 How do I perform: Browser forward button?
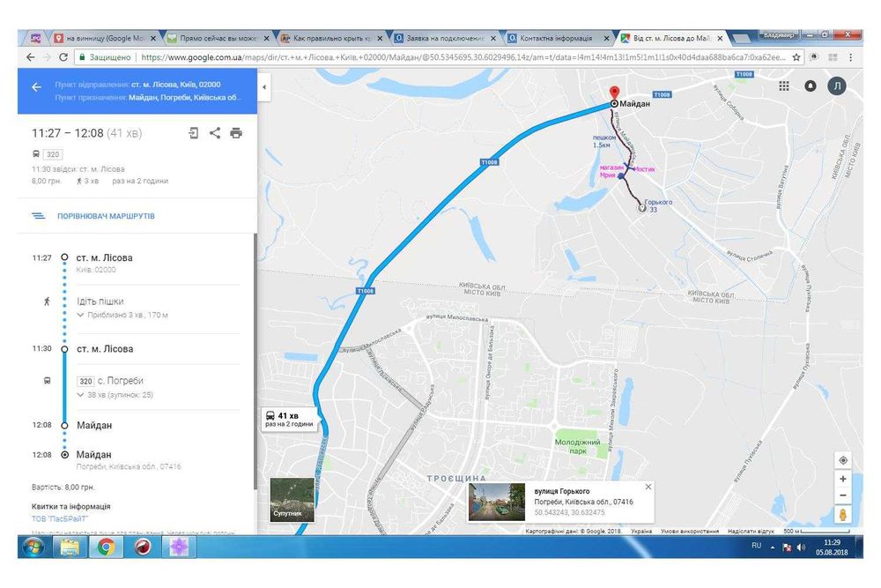tap(47, 56)
